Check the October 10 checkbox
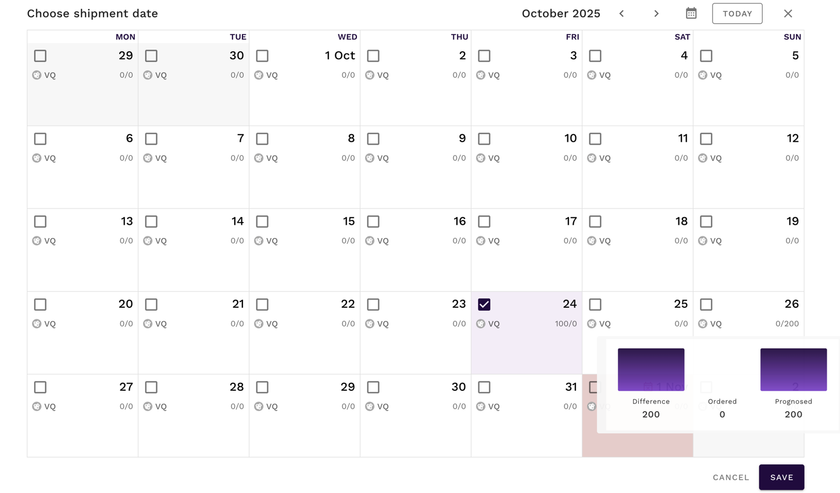 [x=484, y=139]
